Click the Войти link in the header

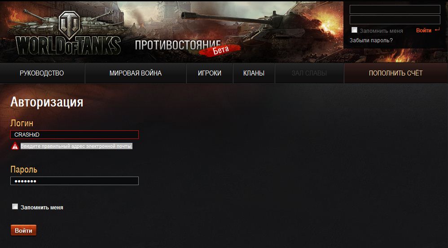pyautogui.click(x=424, y=30)
